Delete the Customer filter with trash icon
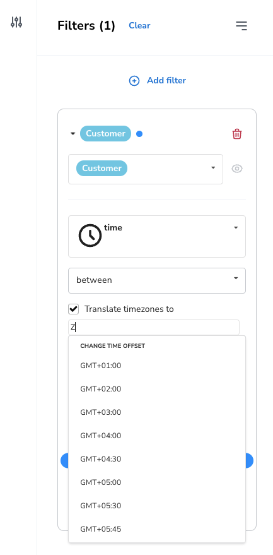 (237, 134)
